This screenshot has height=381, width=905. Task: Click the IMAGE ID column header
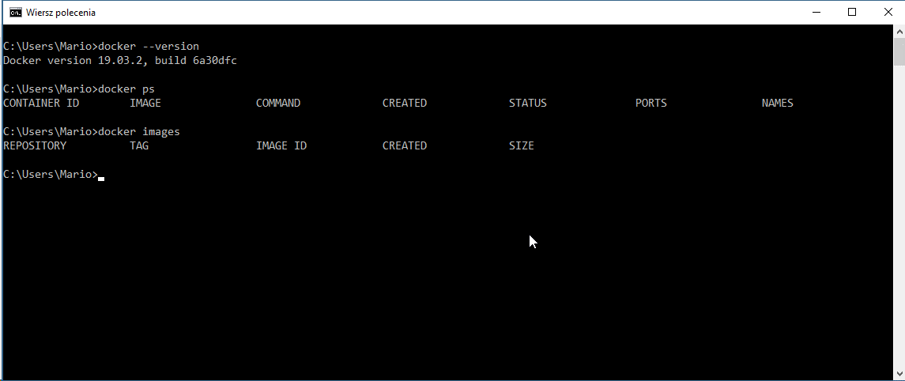[281, 145]
